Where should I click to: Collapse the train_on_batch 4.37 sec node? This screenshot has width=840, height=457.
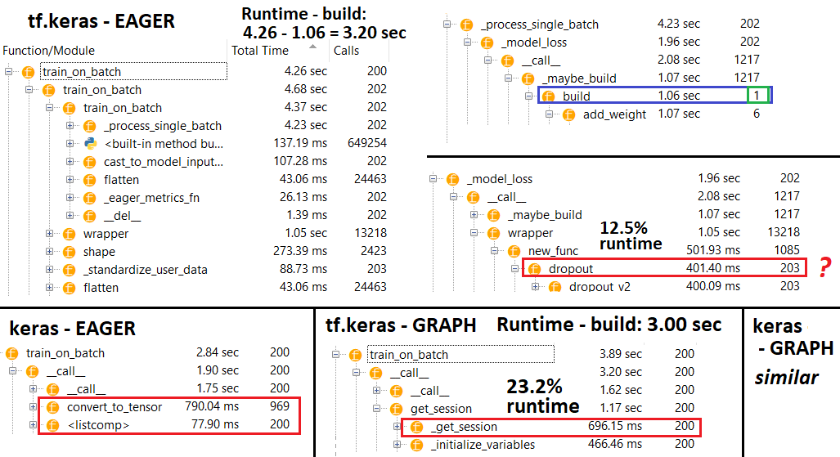pyautogui.click(x=49, y=108)
